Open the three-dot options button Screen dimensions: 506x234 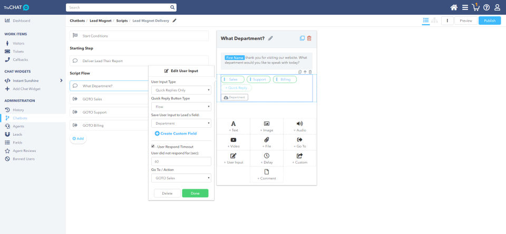coord(447,21)
